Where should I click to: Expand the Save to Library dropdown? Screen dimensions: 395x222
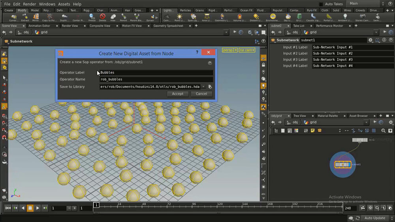[x=204, y=87]
